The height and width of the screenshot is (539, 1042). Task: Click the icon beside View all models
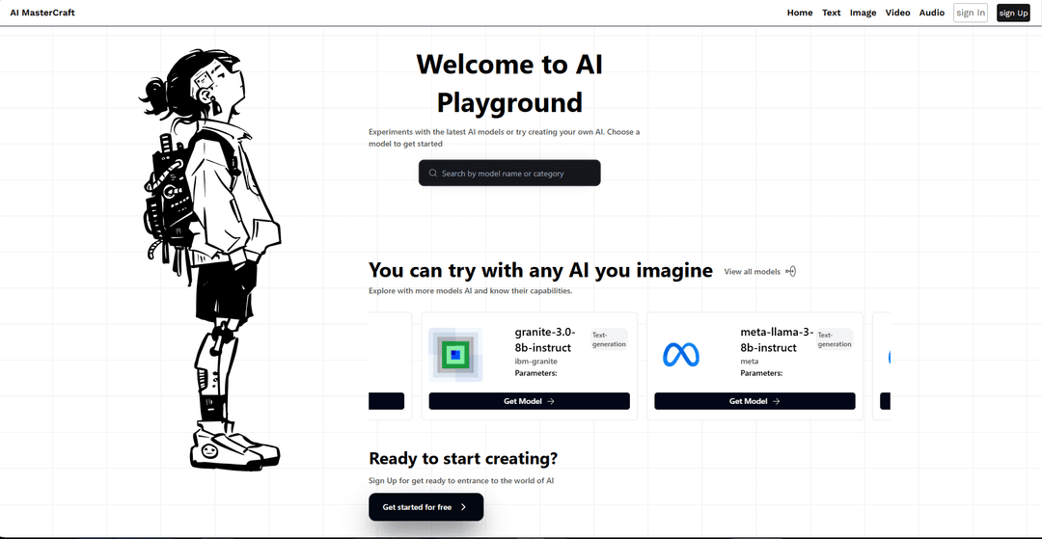791,272
